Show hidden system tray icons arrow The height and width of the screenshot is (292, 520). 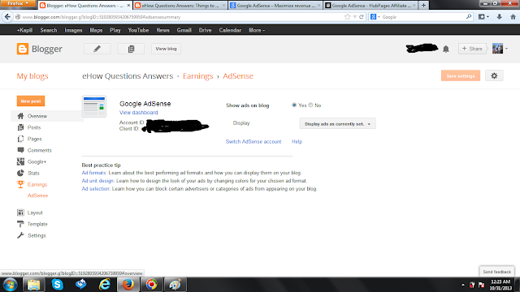pos(462,285)
